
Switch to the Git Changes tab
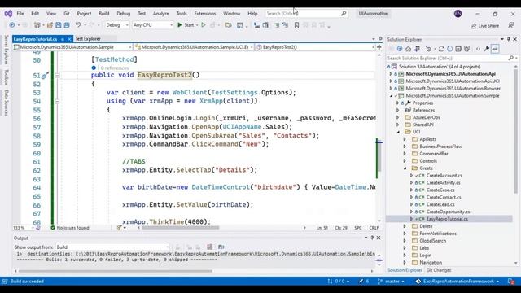pyautogui.click(x=439, y=270)
